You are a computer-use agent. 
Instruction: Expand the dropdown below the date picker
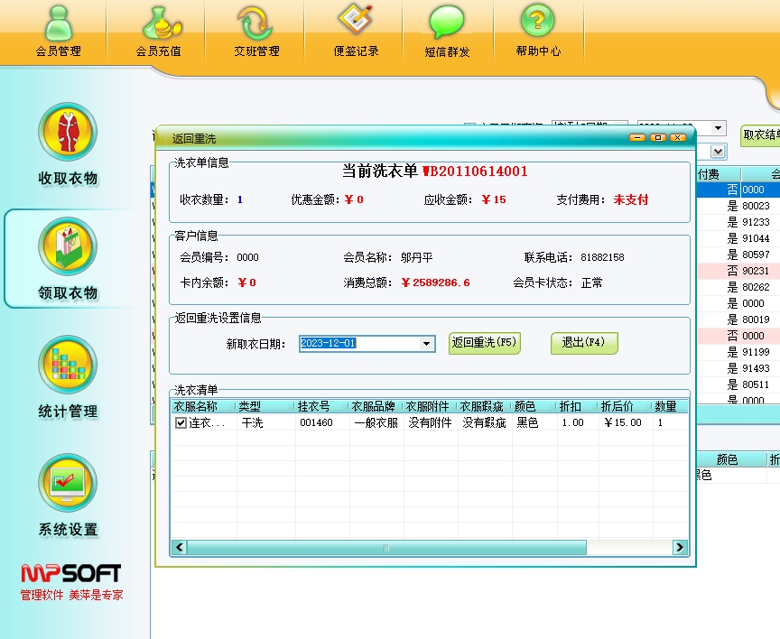[719, 152]
